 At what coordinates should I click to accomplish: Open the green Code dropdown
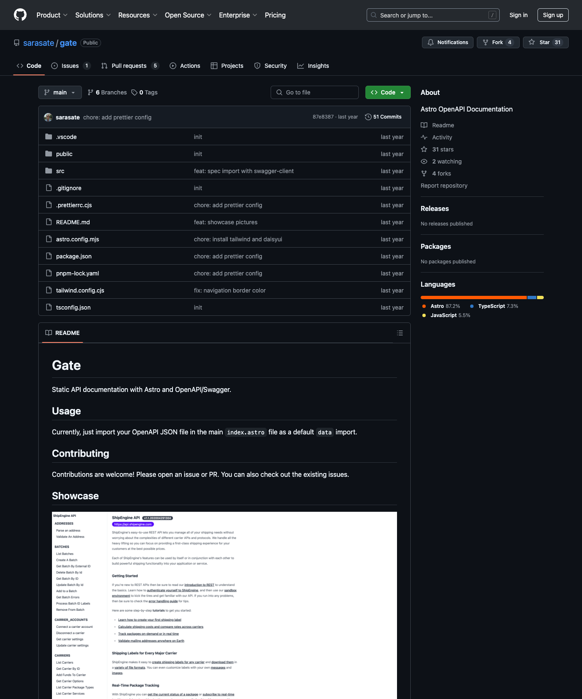(x=388, y=92)
